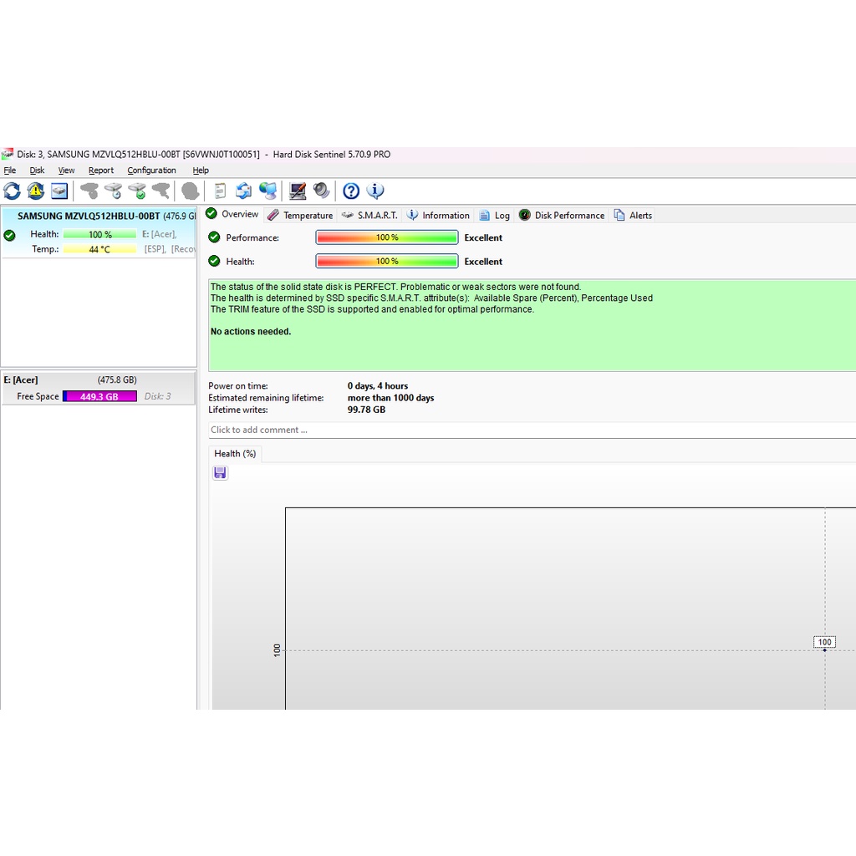Open the Disk Performance tab
Image resolution: width=856 pixels, height=856 pixels.
[562, 216]
